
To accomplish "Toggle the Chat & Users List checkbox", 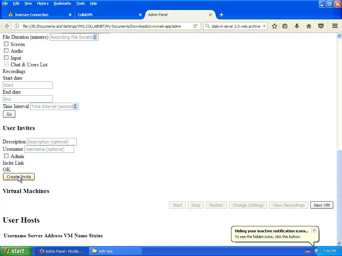I will click(x=6, y=64).
